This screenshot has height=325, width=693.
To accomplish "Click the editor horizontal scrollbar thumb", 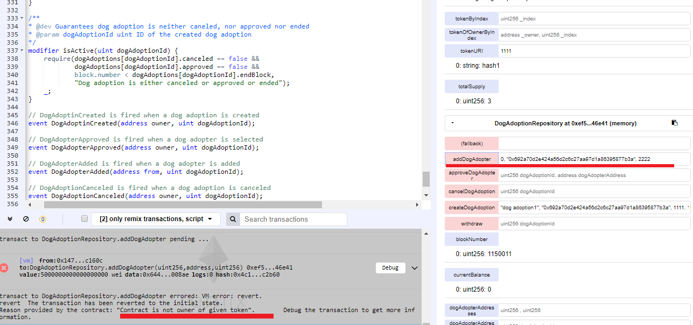I will tap(183, 204).
